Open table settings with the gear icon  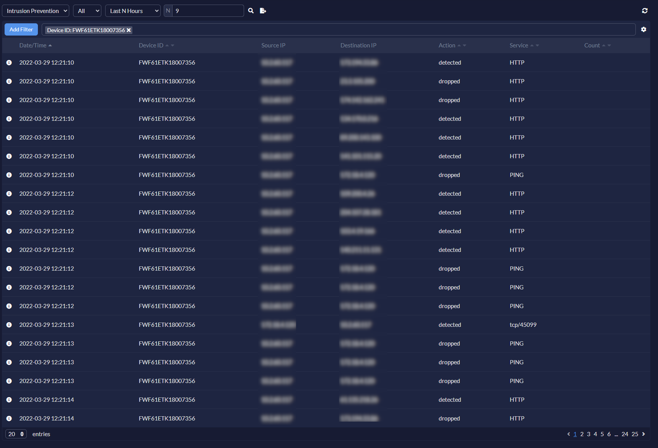pos(643,29)
